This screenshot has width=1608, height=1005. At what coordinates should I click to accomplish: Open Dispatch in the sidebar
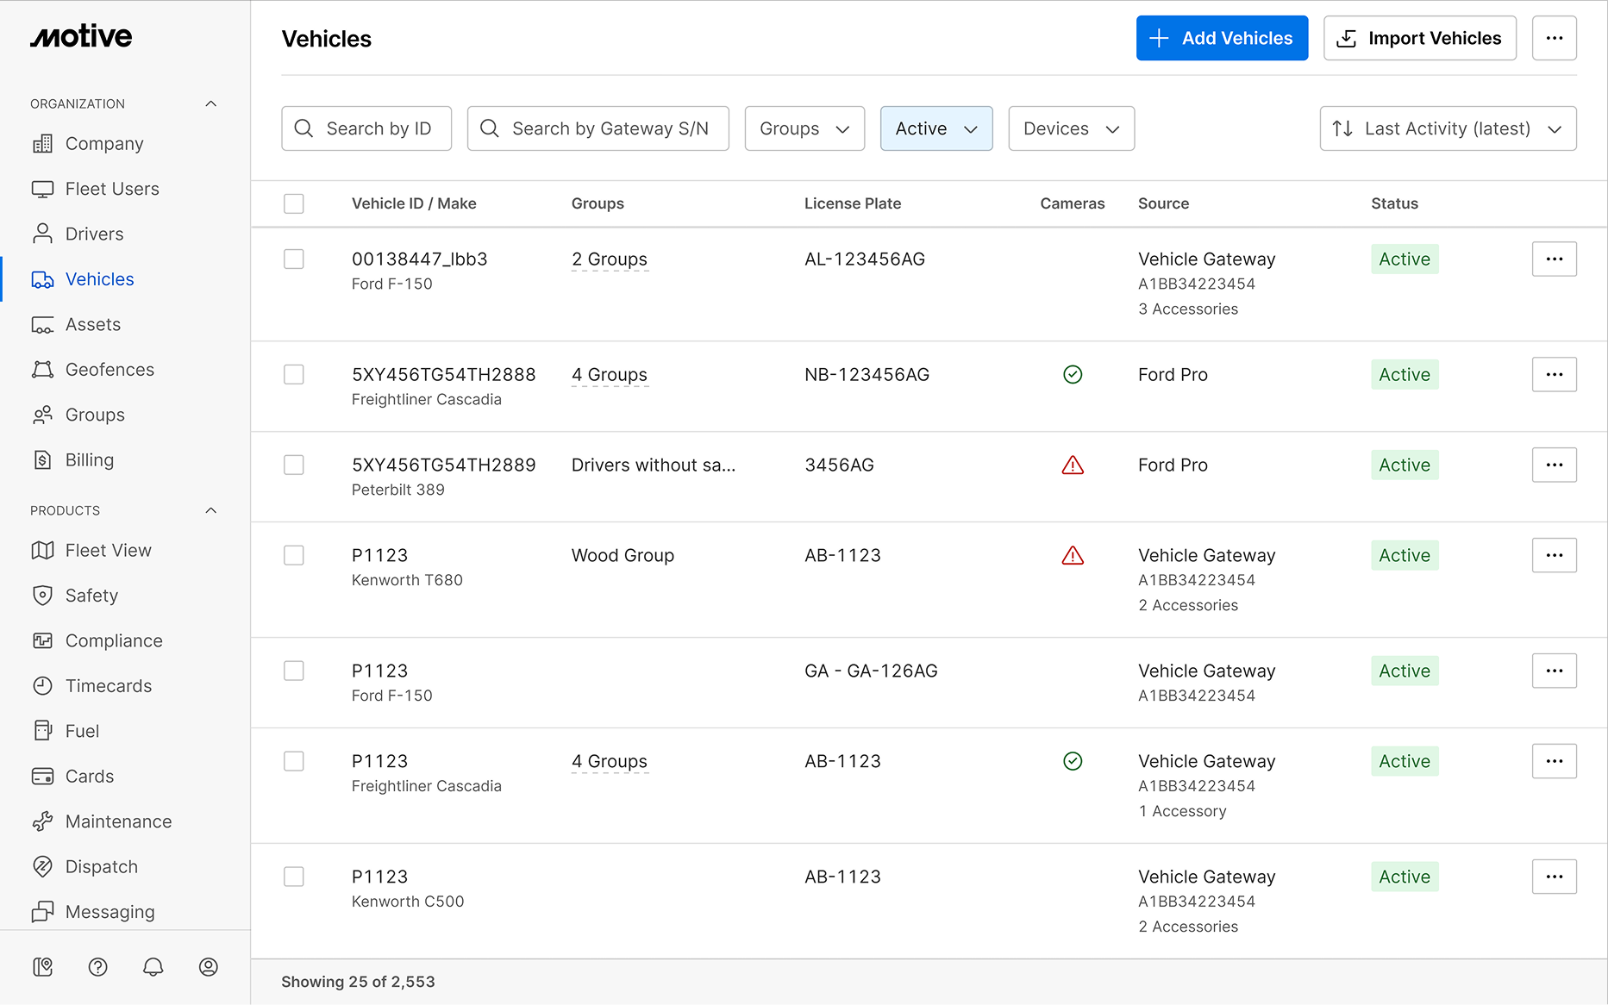coord(102,867)
